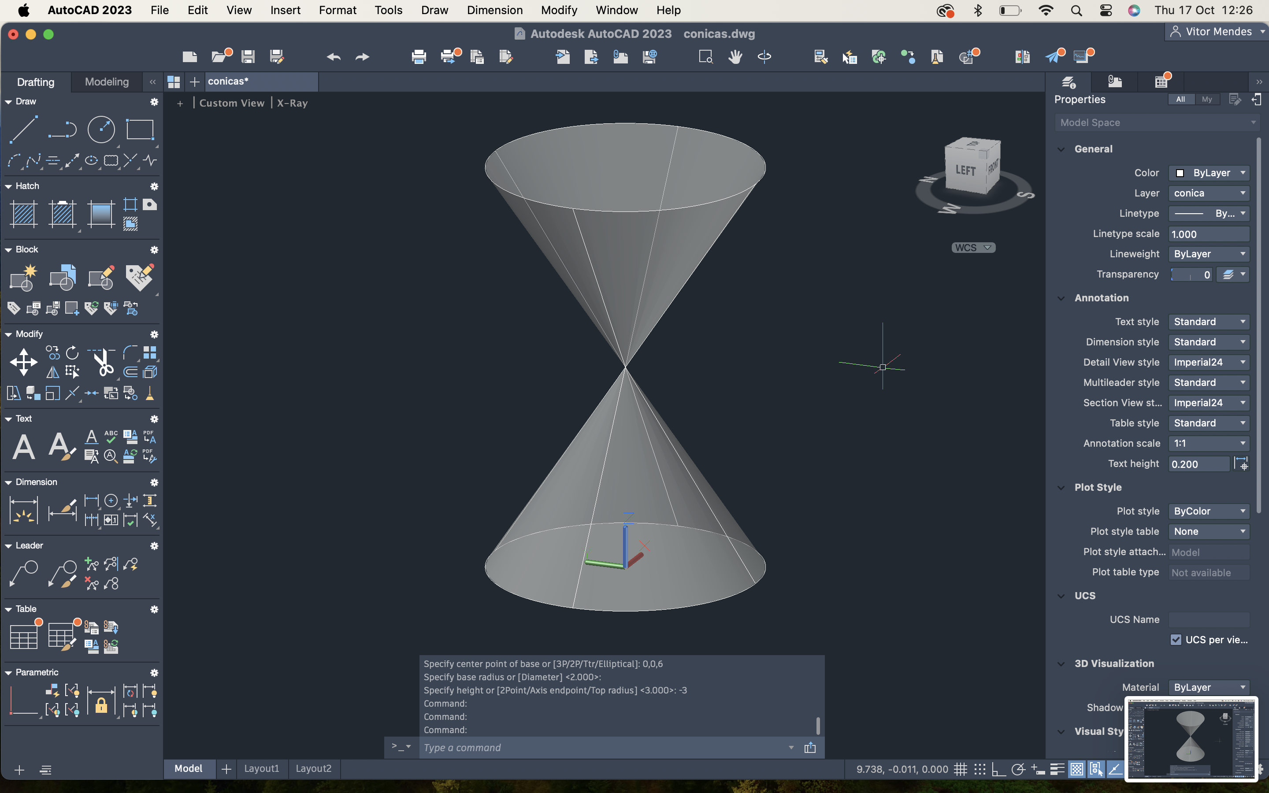Open the Color ByLayer dropdown

[x=1209, y=173]
